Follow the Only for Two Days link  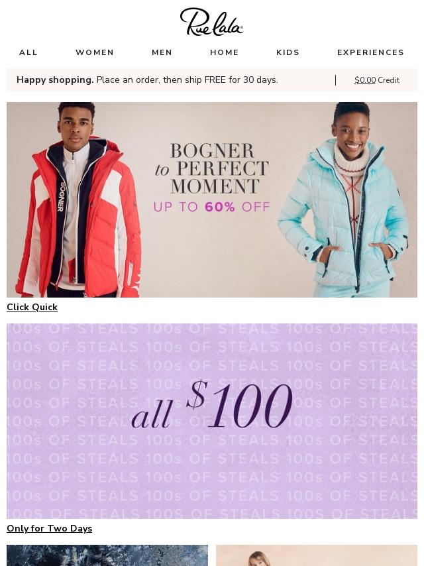click(x=50, y=528)
